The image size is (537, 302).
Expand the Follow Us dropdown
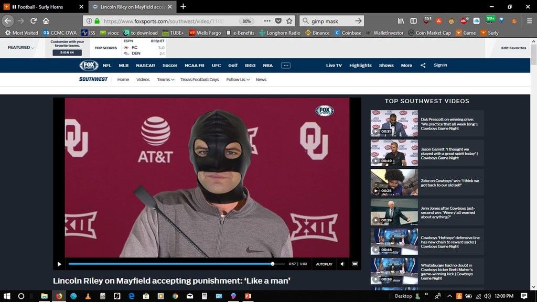click(x=238, y=80)
